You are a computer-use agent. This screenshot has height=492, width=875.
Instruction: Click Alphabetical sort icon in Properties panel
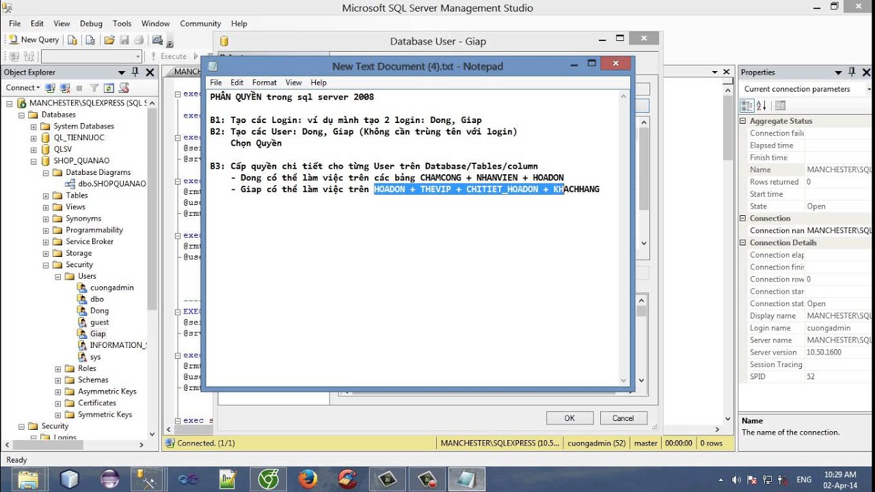761,105
